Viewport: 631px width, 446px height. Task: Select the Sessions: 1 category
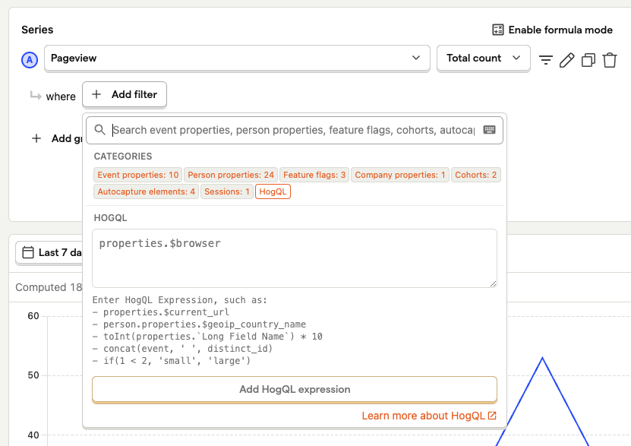tap(227, 191)
